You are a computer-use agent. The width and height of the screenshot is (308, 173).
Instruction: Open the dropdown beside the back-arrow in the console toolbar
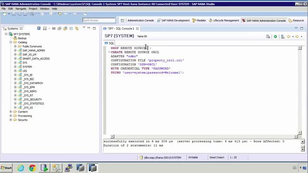tap(293, 37)
